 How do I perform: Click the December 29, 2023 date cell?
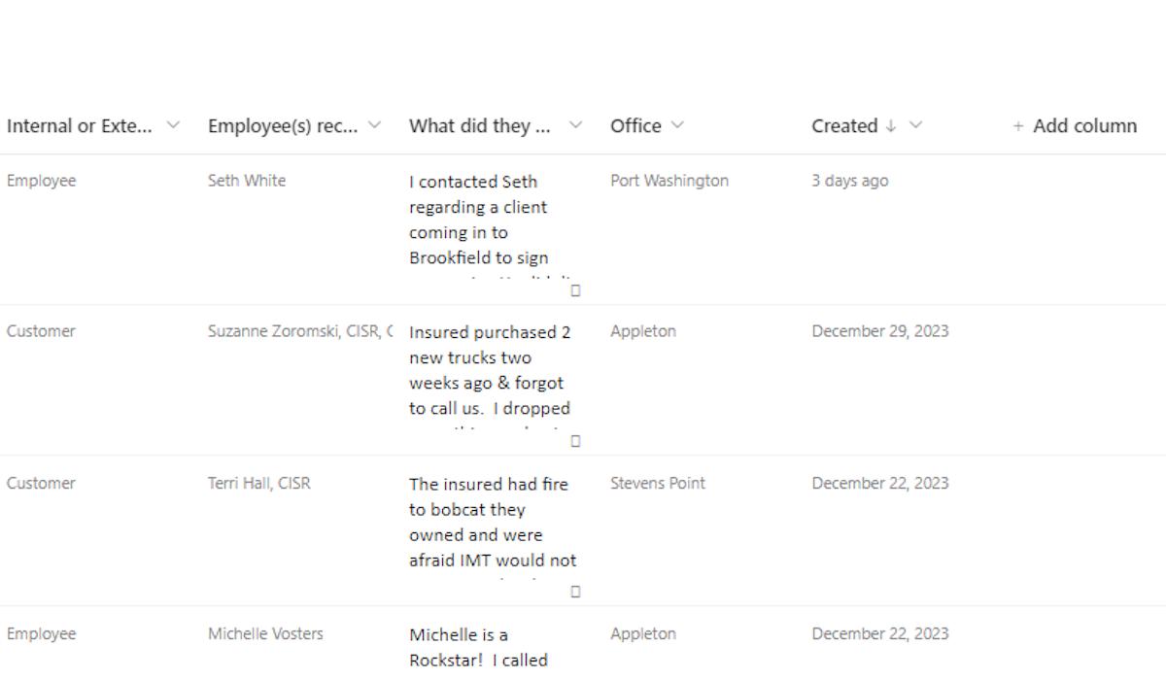click(x=880, y=331)
